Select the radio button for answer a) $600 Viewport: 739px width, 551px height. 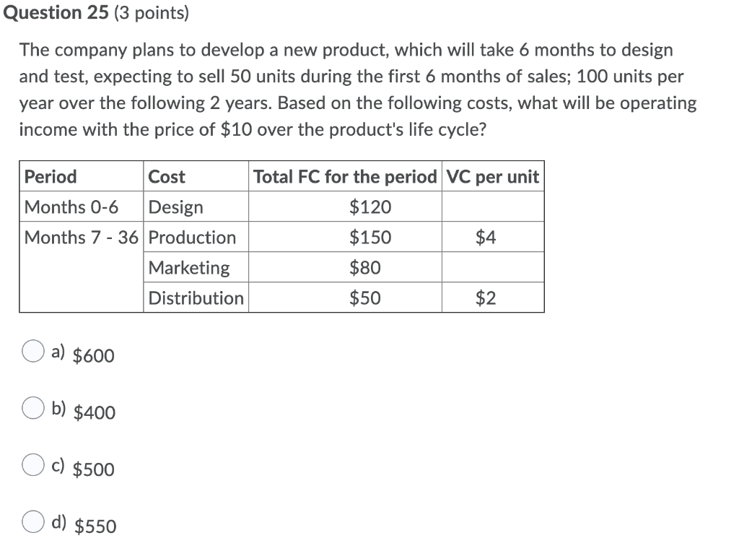pyautogui.click(x=32, y=351)
